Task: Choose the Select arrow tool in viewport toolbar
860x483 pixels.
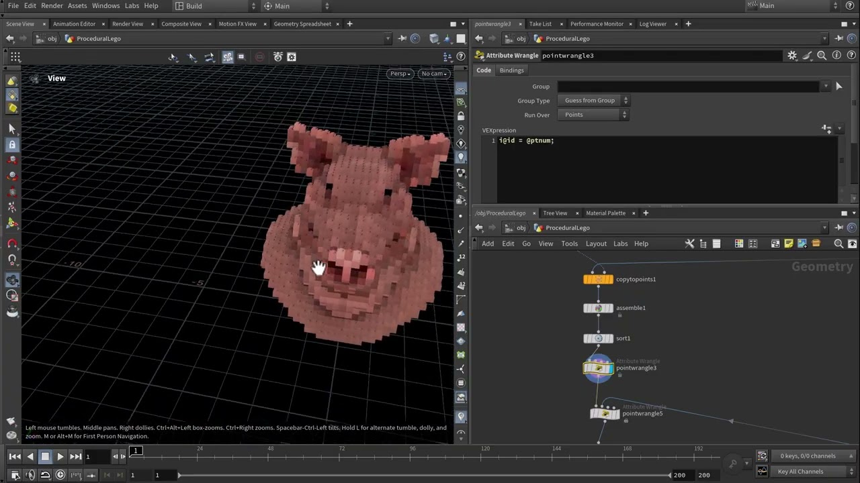Action: coord(11,129)
